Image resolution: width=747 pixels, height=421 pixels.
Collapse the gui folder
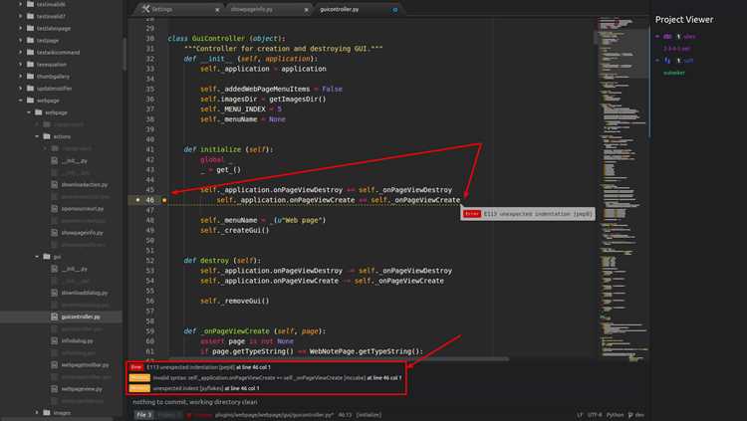pos(37,257)
